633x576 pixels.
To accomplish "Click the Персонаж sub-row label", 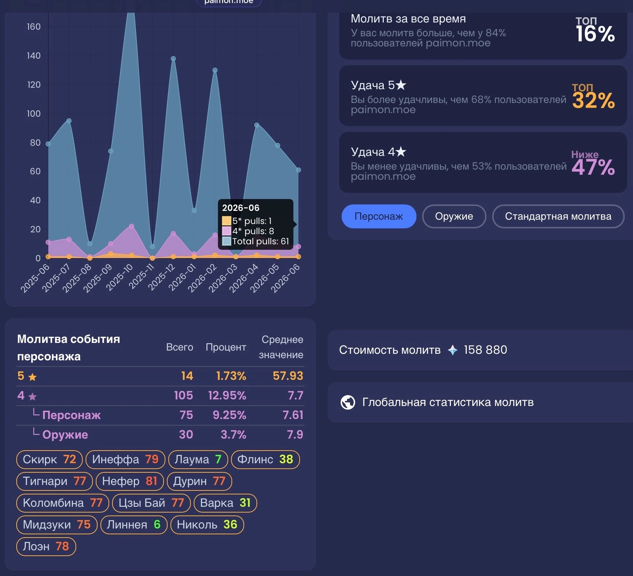I will (71, 415).
